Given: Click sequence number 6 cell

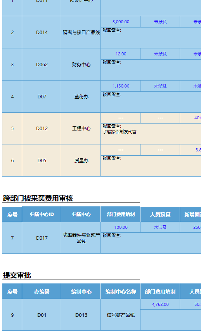Looking at the screenshot, I should [12, 161].
